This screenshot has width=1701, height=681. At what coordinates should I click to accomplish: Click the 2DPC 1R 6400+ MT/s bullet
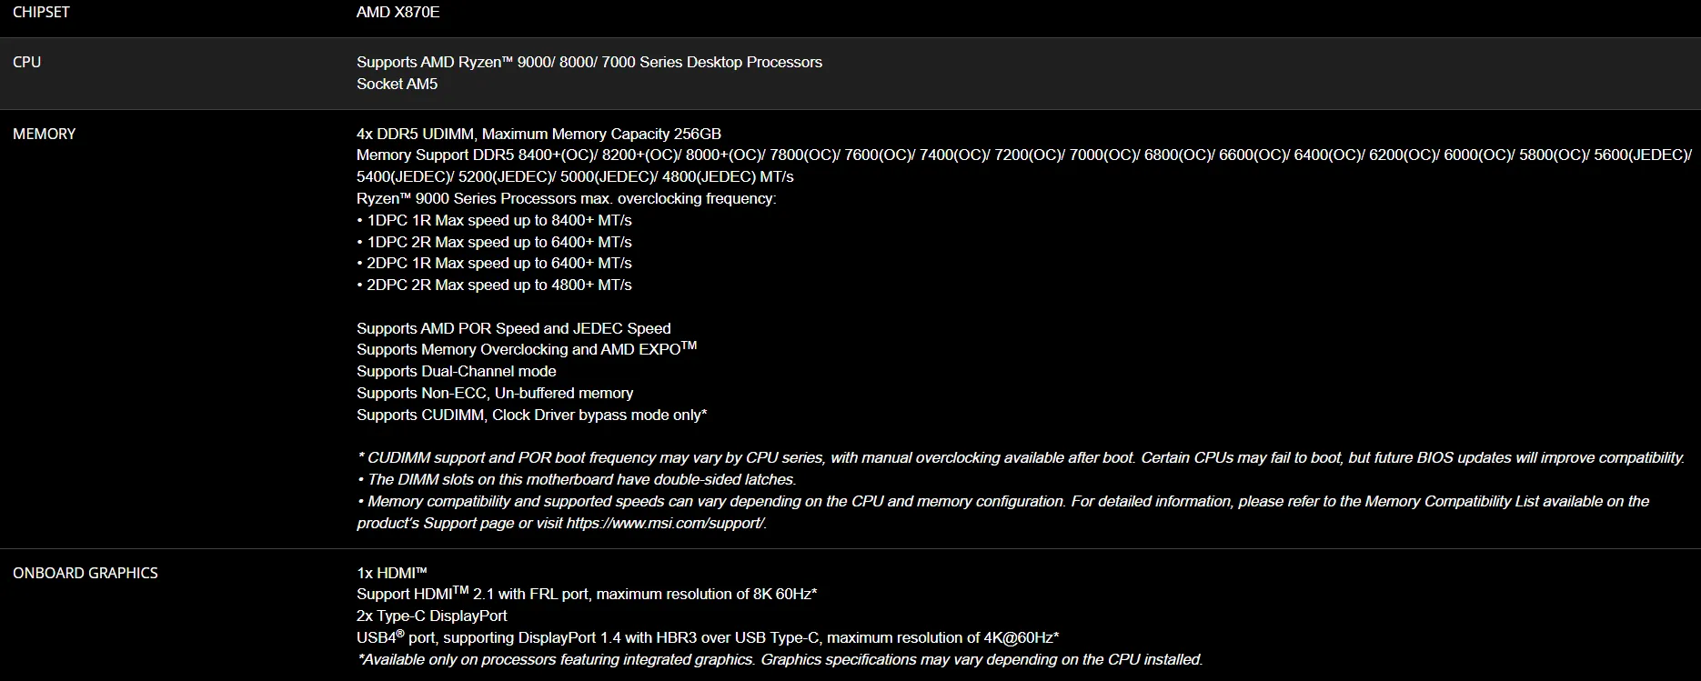pyautogui.click(x=494, y=263)
